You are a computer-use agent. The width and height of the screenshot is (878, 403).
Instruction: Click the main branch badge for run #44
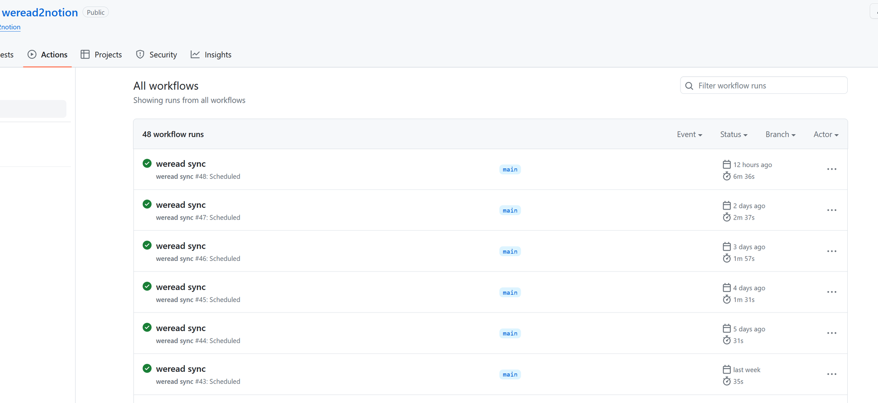[510, 334]
